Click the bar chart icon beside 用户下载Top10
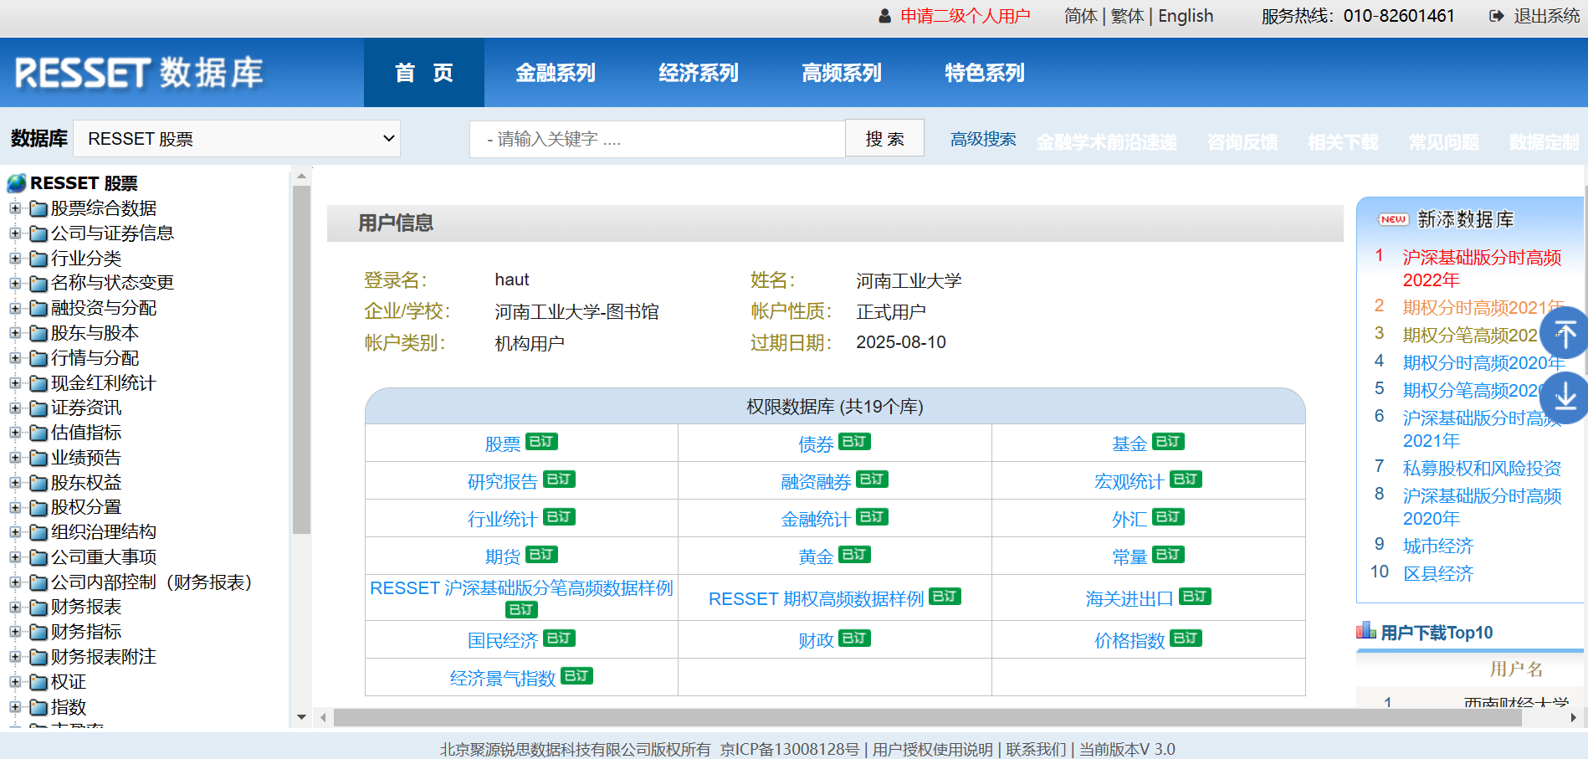Screen dimensions: 1588x759 pyautogui.click(x=1365, y=631)
